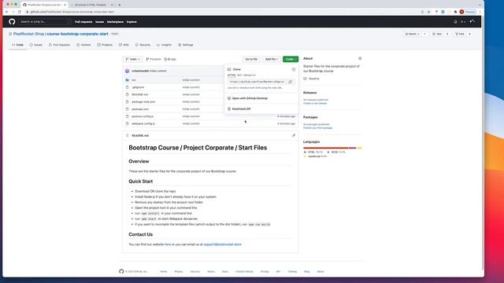Open the About settings gear icon

(x=360, y=58)
